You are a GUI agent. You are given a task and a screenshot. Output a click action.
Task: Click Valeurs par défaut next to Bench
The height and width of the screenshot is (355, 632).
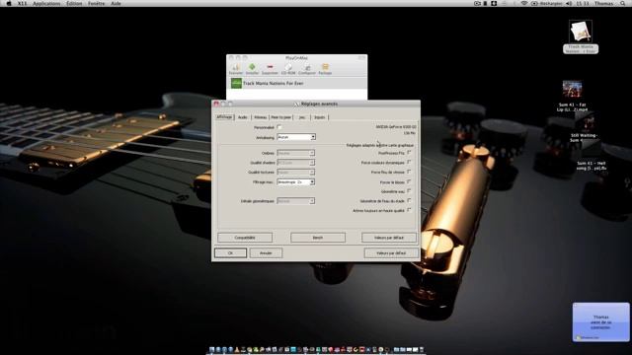click(x=389, y=238)
